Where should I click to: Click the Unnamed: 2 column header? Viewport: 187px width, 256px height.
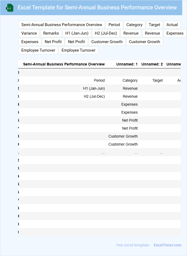point(152,64)
